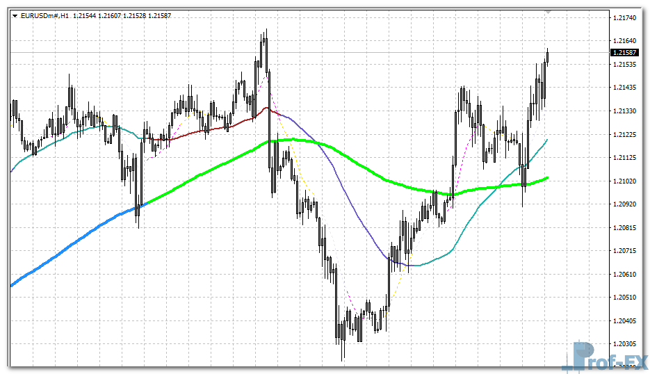Click the lowest candle wick near 1.20305
Image resolution: width=650 pixels, height=374 pixels.
[x=342, y=351]
